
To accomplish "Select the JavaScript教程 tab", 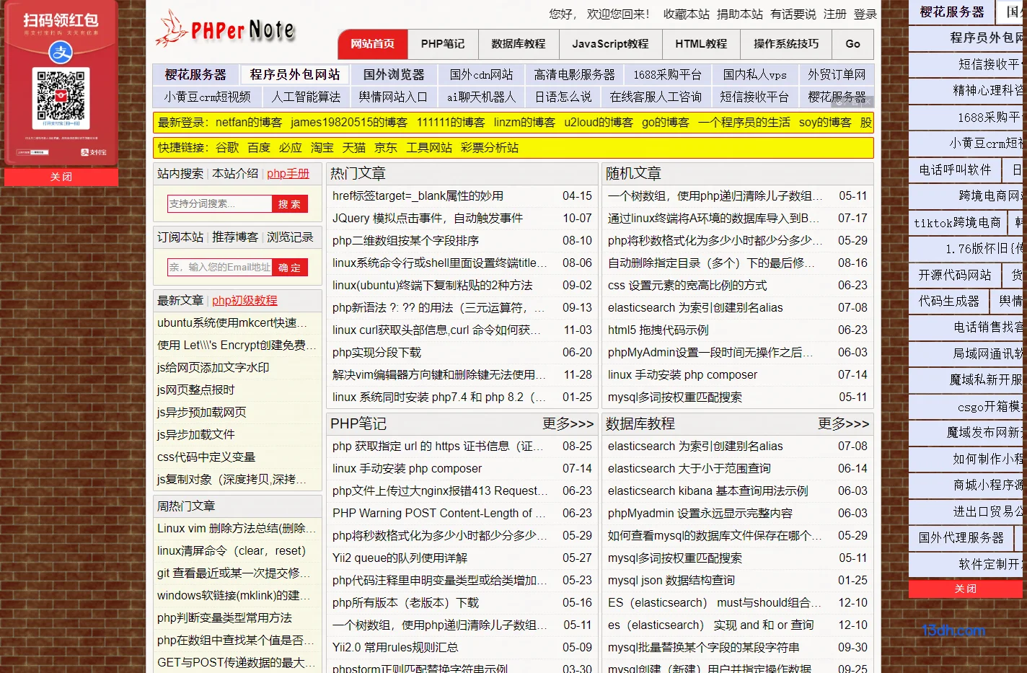I will click(610, 44).
